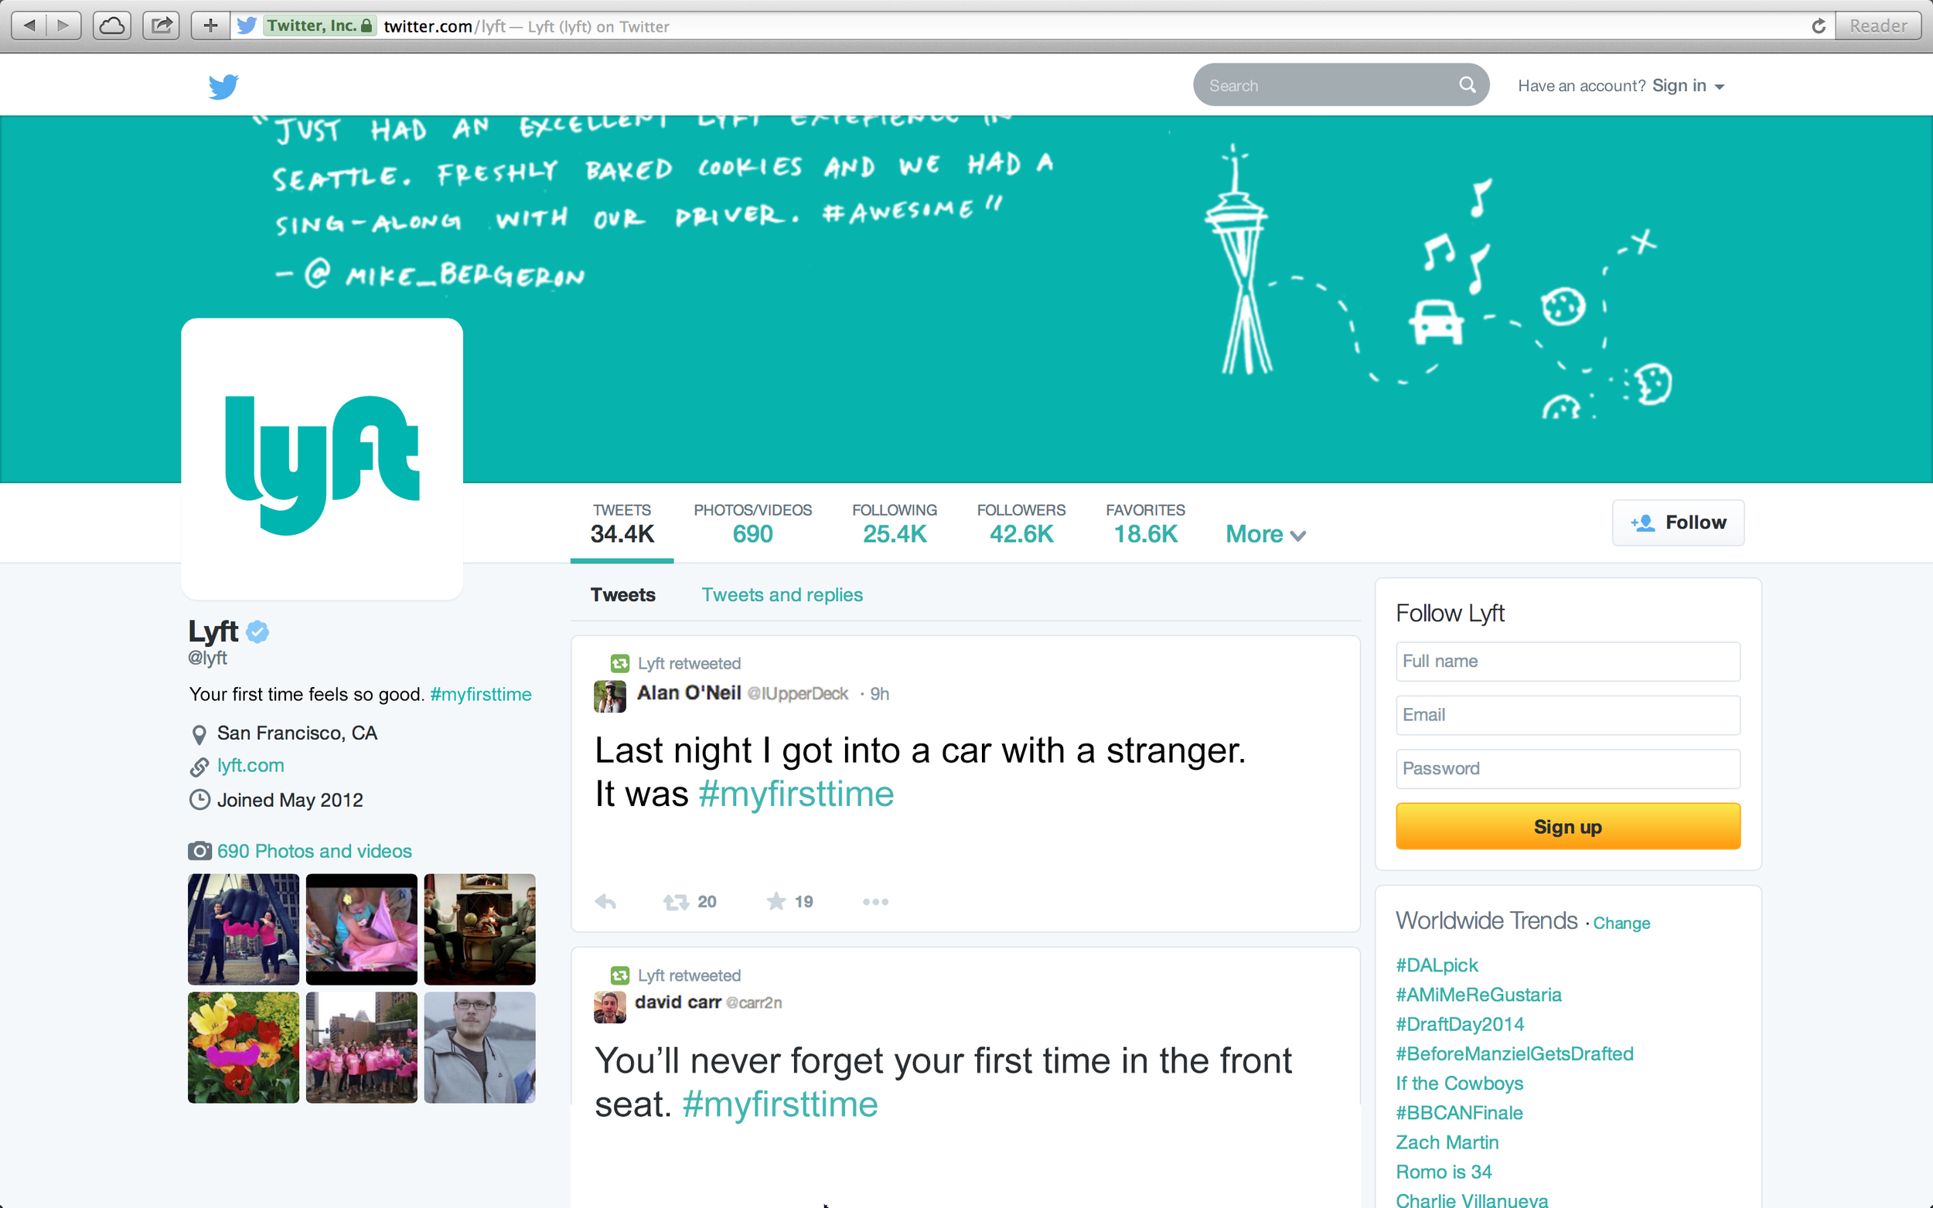Click reply arrow on Alan O'Neil tweet

[605, 901]
